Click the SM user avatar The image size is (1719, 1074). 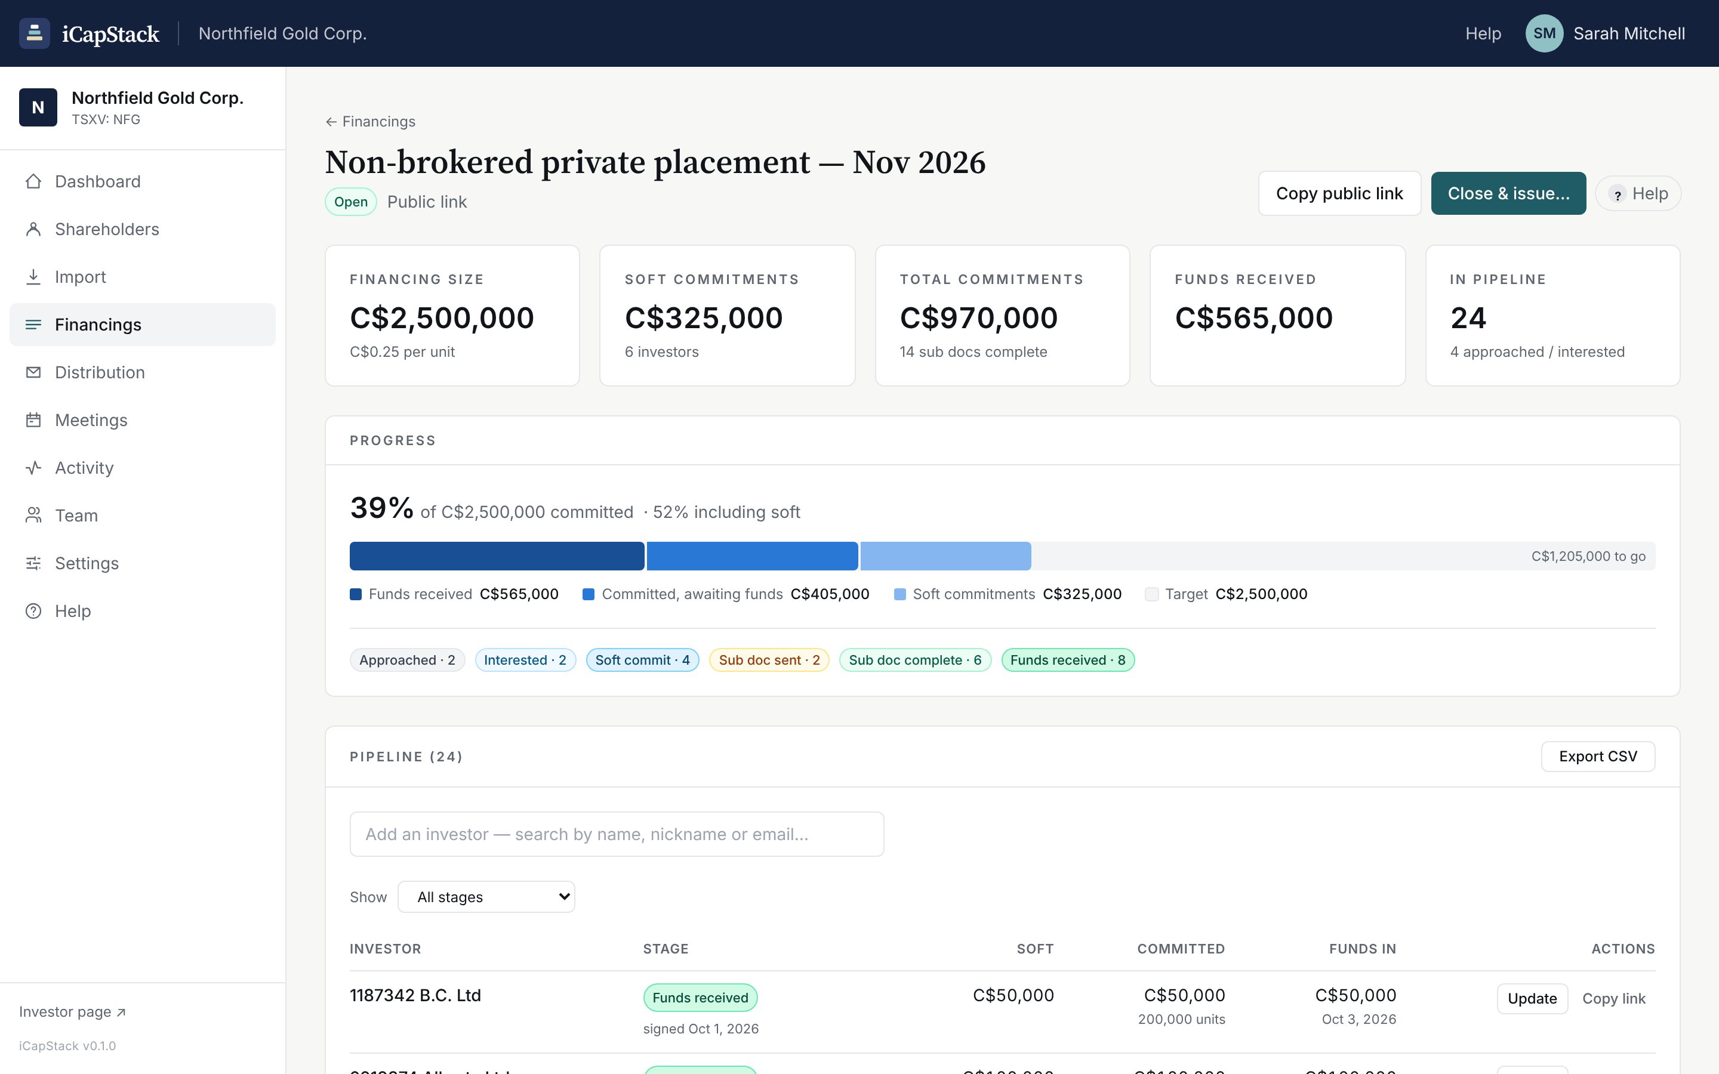[x=1544, y=33]
